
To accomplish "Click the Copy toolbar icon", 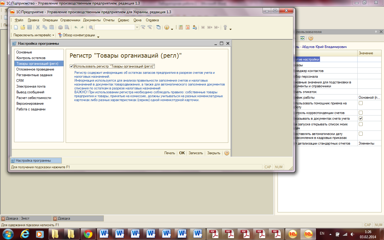I will [x=45, y=27].
